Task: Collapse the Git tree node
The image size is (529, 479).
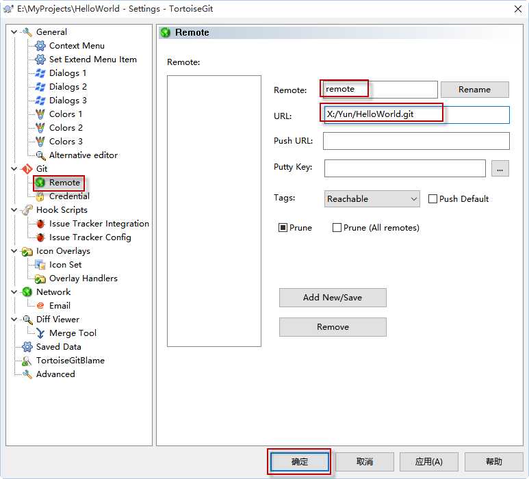Action: click(x=14, y=169)
